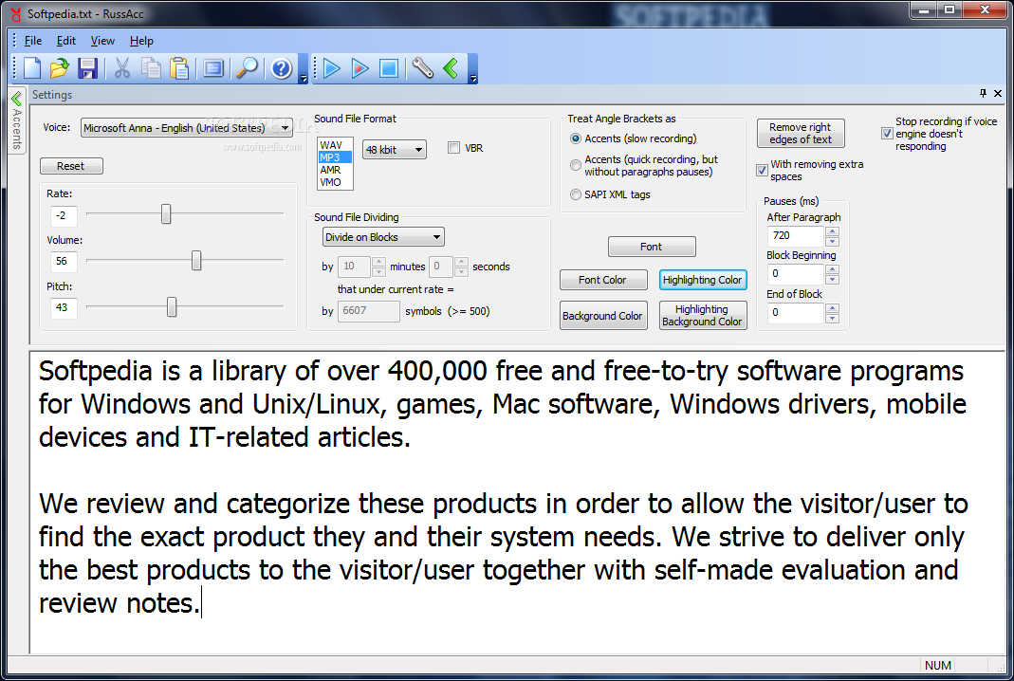Create a new document with toolbar icon
Viewport: 1014px width, 681px height.
(x=31, y=68)
